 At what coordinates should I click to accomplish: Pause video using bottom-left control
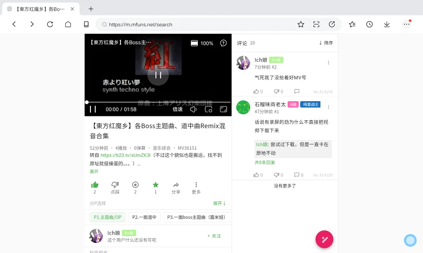93,109
